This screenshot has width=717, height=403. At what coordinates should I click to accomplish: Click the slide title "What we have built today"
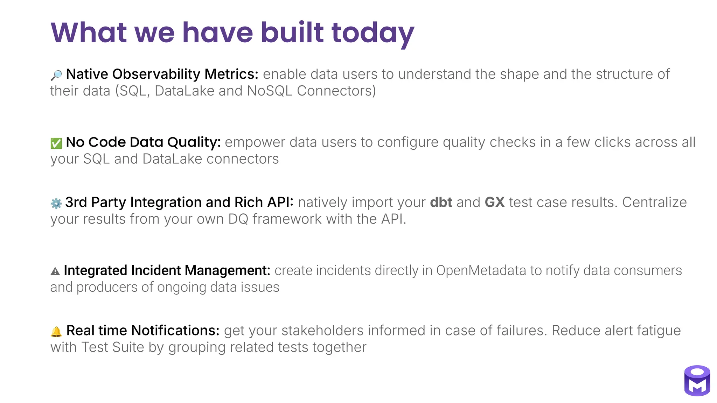click(x=232, y=33)
